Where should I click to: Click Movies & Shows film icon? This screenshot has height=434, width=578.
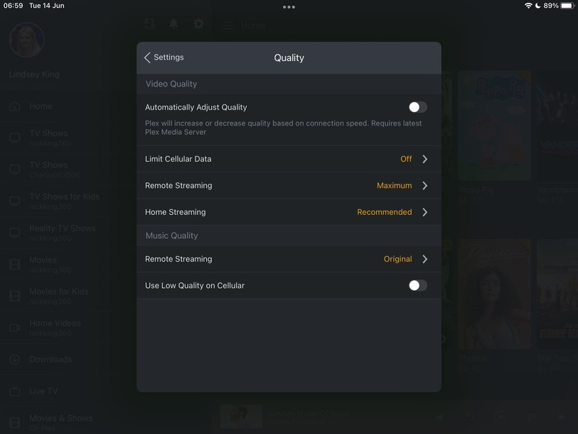[15, 423]
